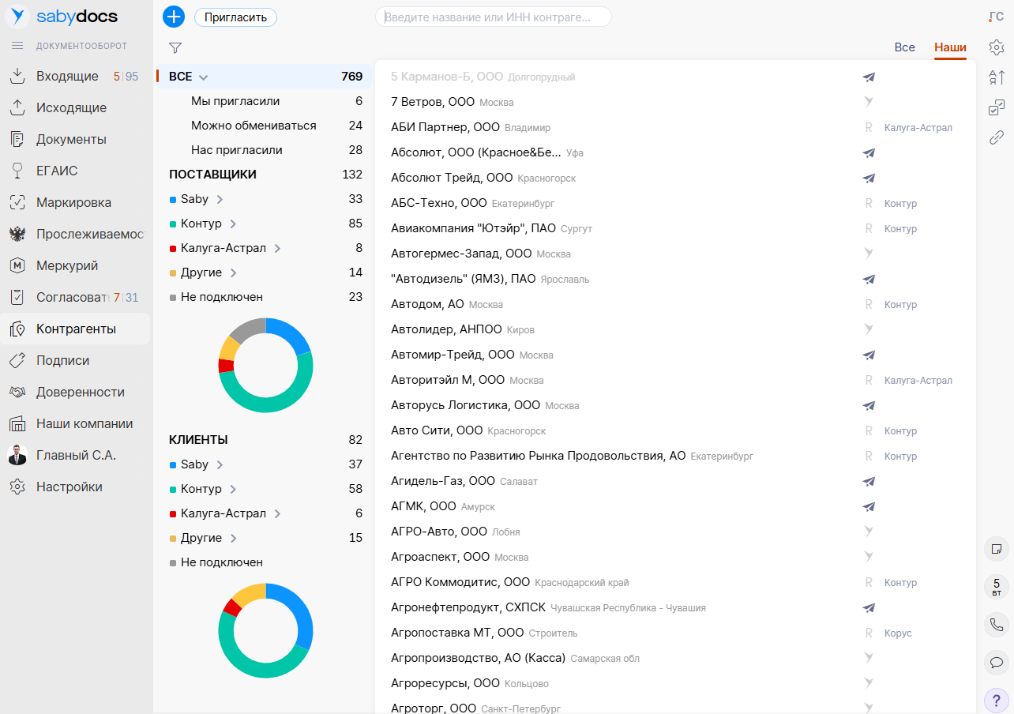Switch to the Все tab
The image size is (1014, 714).
coord(904,47)
